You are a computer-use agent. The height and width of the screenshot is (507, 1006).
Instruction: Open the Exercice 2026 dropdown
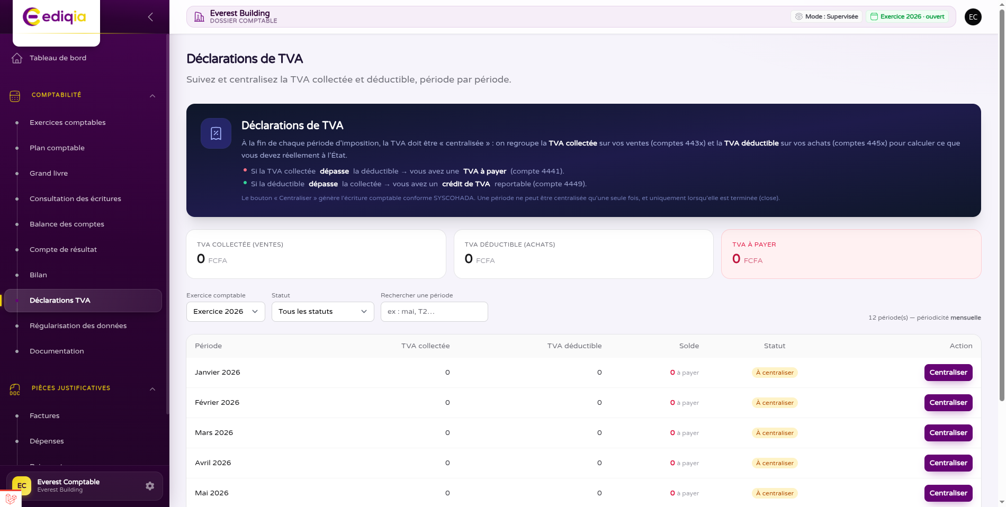coord(226,312)
